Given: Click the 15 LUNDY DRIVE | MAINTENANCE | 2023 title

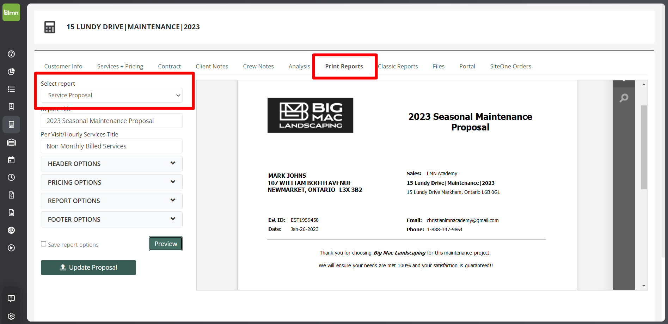Looking at the screenshot, I should tap(133, 27).
